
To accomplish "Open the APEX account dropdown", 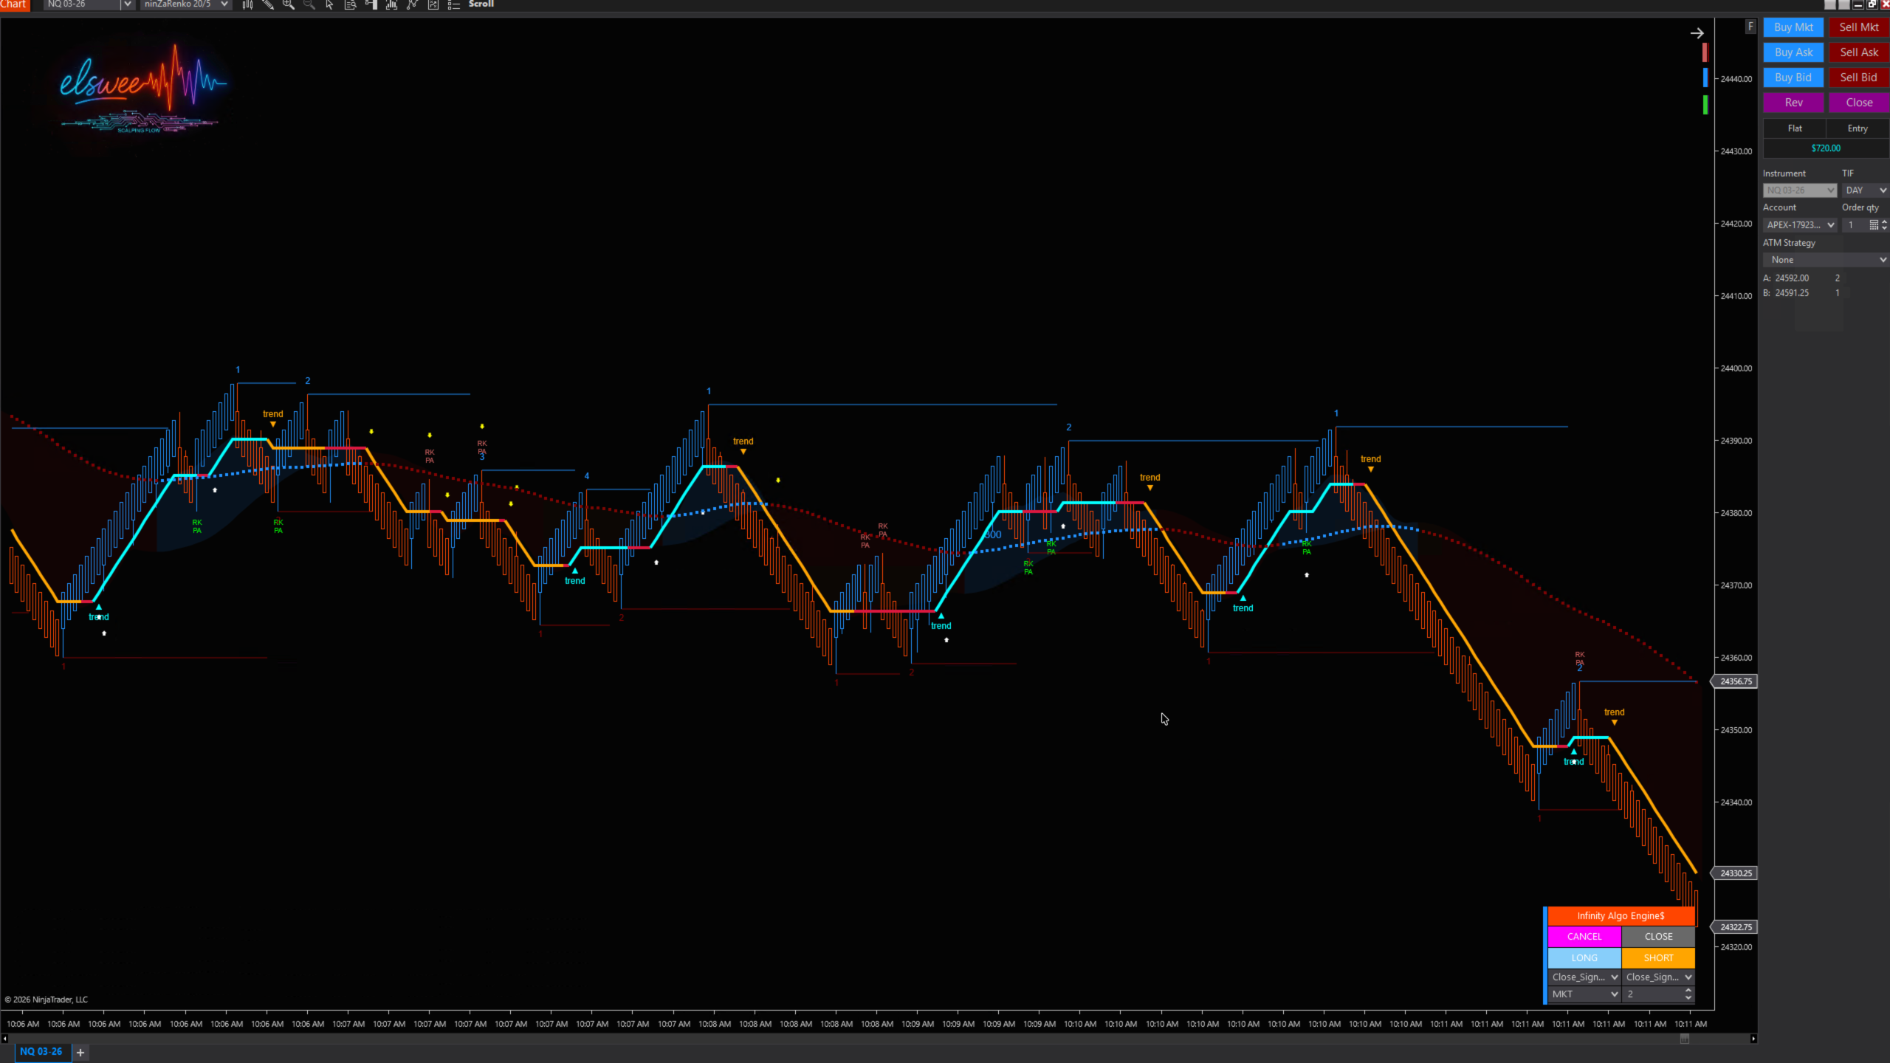I will [x=1800, y=225].
